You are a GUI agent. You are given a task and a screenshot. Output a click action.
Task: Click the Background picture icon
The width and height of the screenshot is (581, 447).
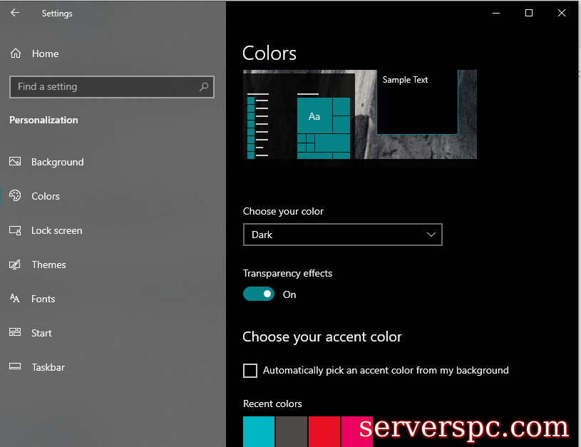(x=15, y=162)
